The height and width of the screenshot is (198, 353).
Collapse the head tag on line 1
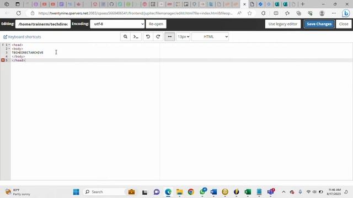coord(9,45)
